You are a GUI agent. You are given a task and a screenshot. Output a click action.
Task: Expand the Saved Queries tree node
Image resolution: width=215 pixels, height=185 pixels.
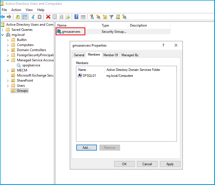point(3,30)
